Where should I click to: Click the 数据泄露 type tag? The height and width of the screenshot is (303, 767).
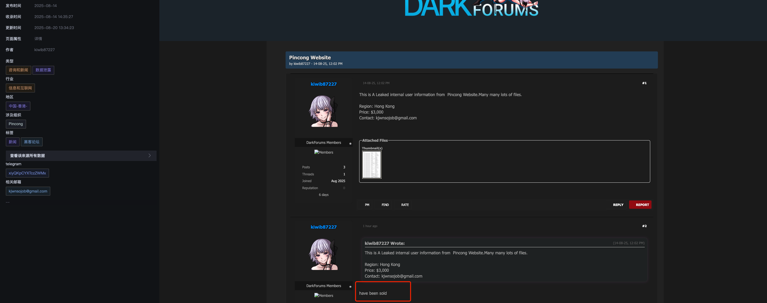(x=43, y=70)
